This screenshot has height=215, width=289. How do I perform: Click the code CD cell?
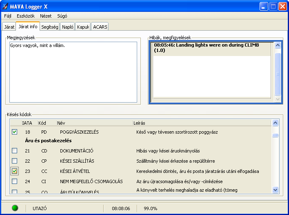tap(44, 151)
